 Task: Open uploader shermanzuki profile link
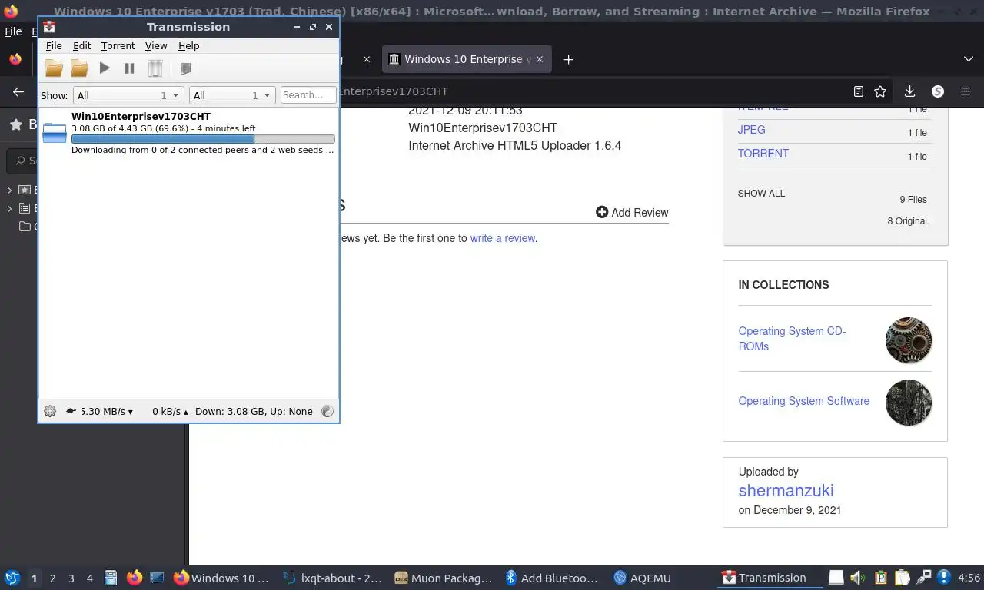click(786, 490)
